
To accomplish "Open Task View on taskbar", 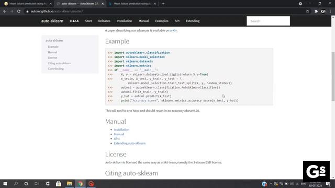I will 37,183.
